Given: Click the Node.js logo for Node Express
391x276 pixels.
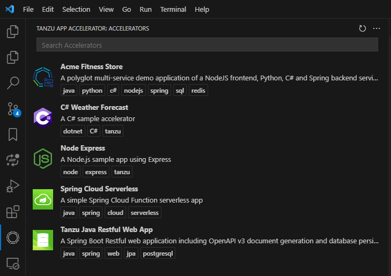Looking at the screenshot, I should click(43, 159).
